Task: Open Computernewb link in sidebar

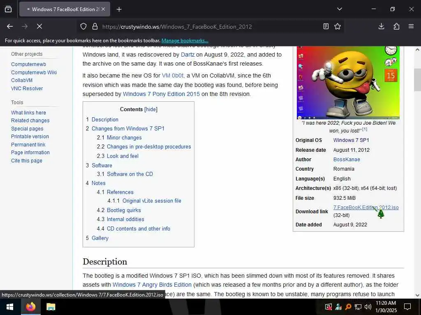Action: click(x=28, y=64)
